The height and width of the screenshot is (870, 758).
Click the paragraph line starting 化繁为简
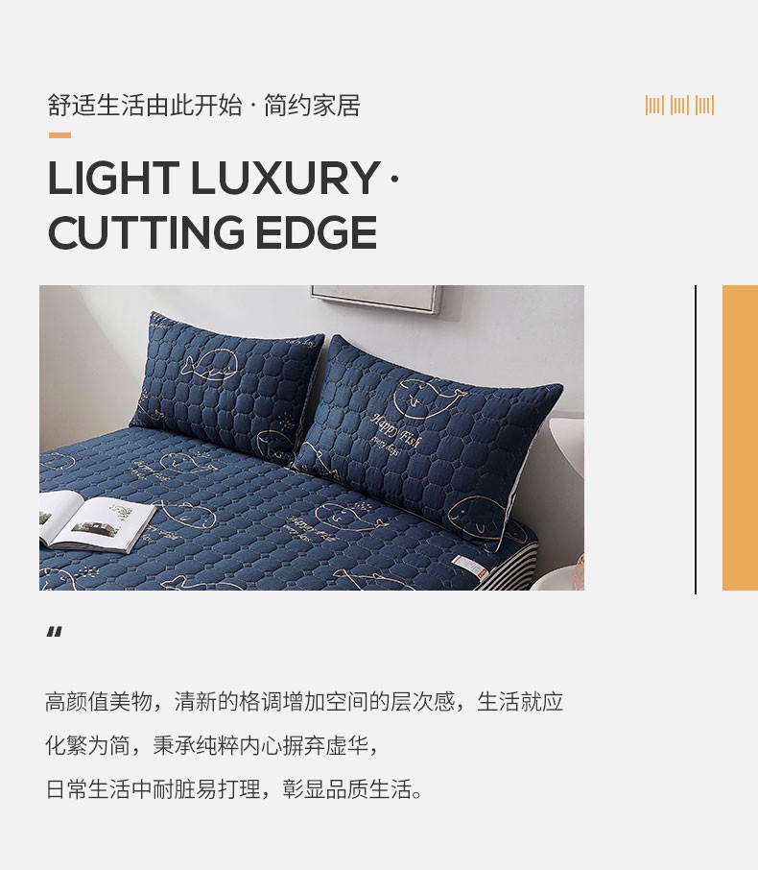pos(212,744)
